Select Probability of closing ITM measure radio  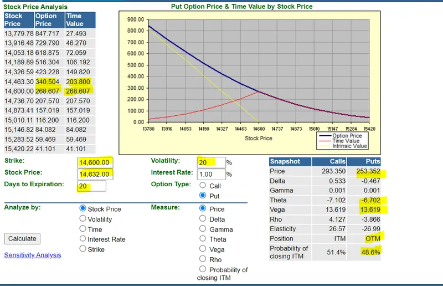pos(203,269)
